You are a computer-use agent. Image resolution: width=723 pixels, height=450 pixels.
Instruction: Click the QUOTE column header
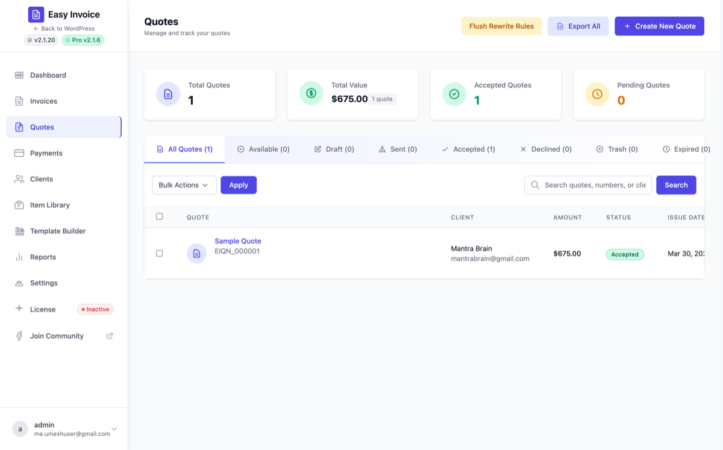point(198,217)
